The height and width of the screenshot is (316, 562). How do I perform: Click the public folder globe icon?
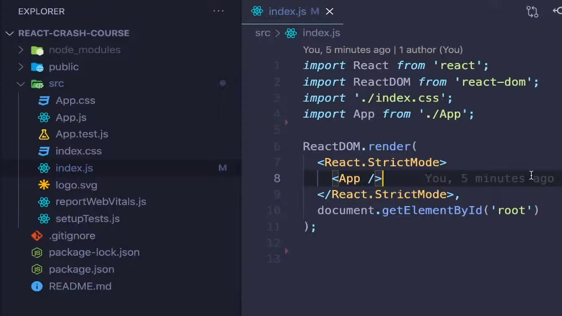[x=37, y=67]
